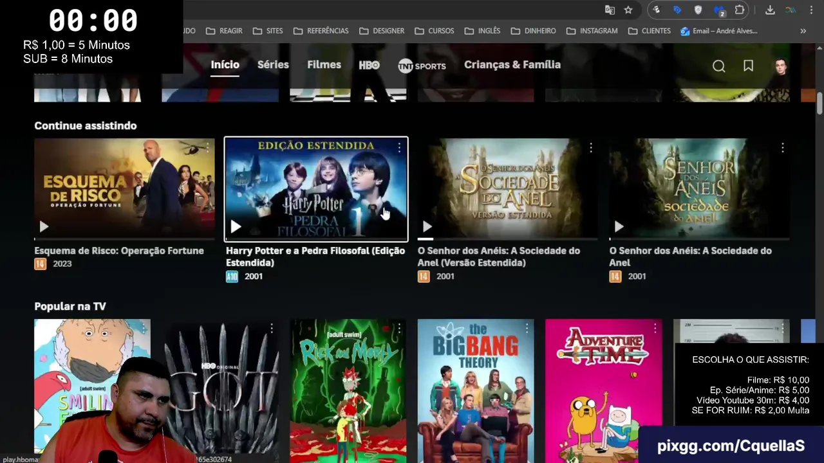Image resolution: width=824 pixels, height=463 pixels.
Task: Open the HBO hub tab
Action: (x=369, y=65)
